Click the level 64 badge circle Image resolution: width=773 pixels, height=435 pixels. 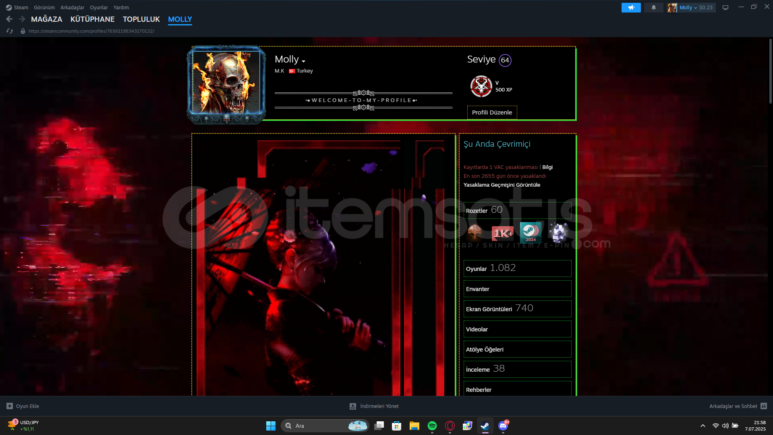click(x=505, y=60)
